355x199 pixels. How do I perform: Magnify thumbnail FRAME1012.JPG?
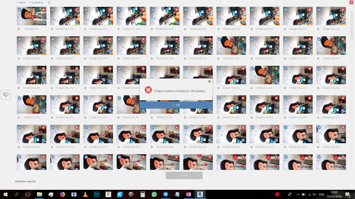tap(177, 22)
